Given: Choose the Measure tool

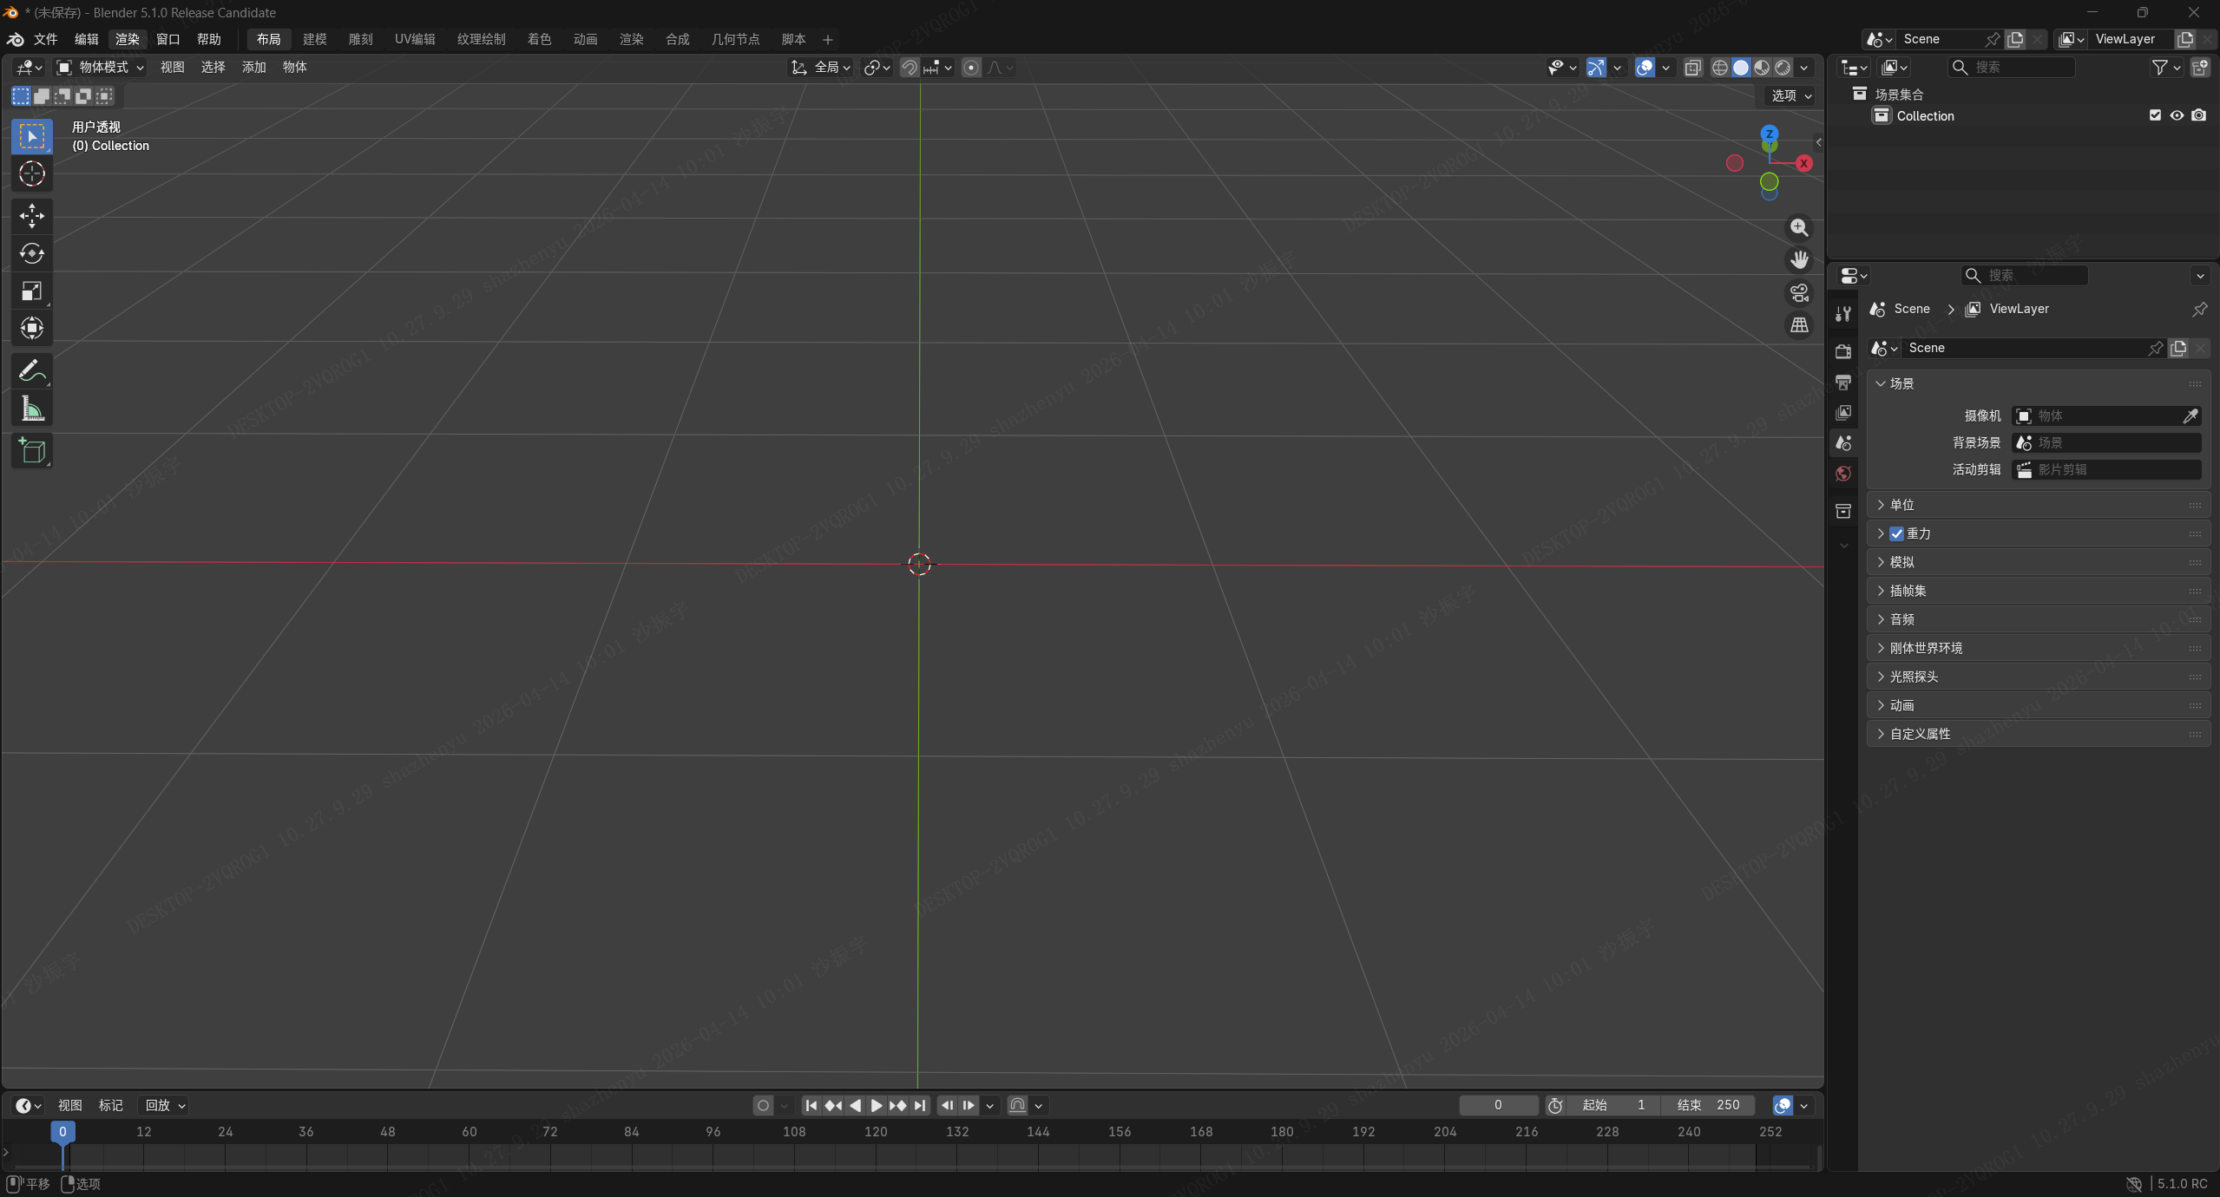Looking at the screenshot, I should 32,409.
